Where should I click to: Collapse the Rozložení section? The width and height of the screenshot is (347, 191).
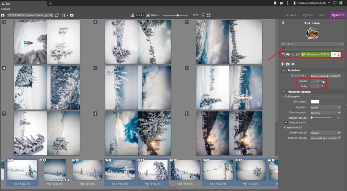(x=284, y=70)
